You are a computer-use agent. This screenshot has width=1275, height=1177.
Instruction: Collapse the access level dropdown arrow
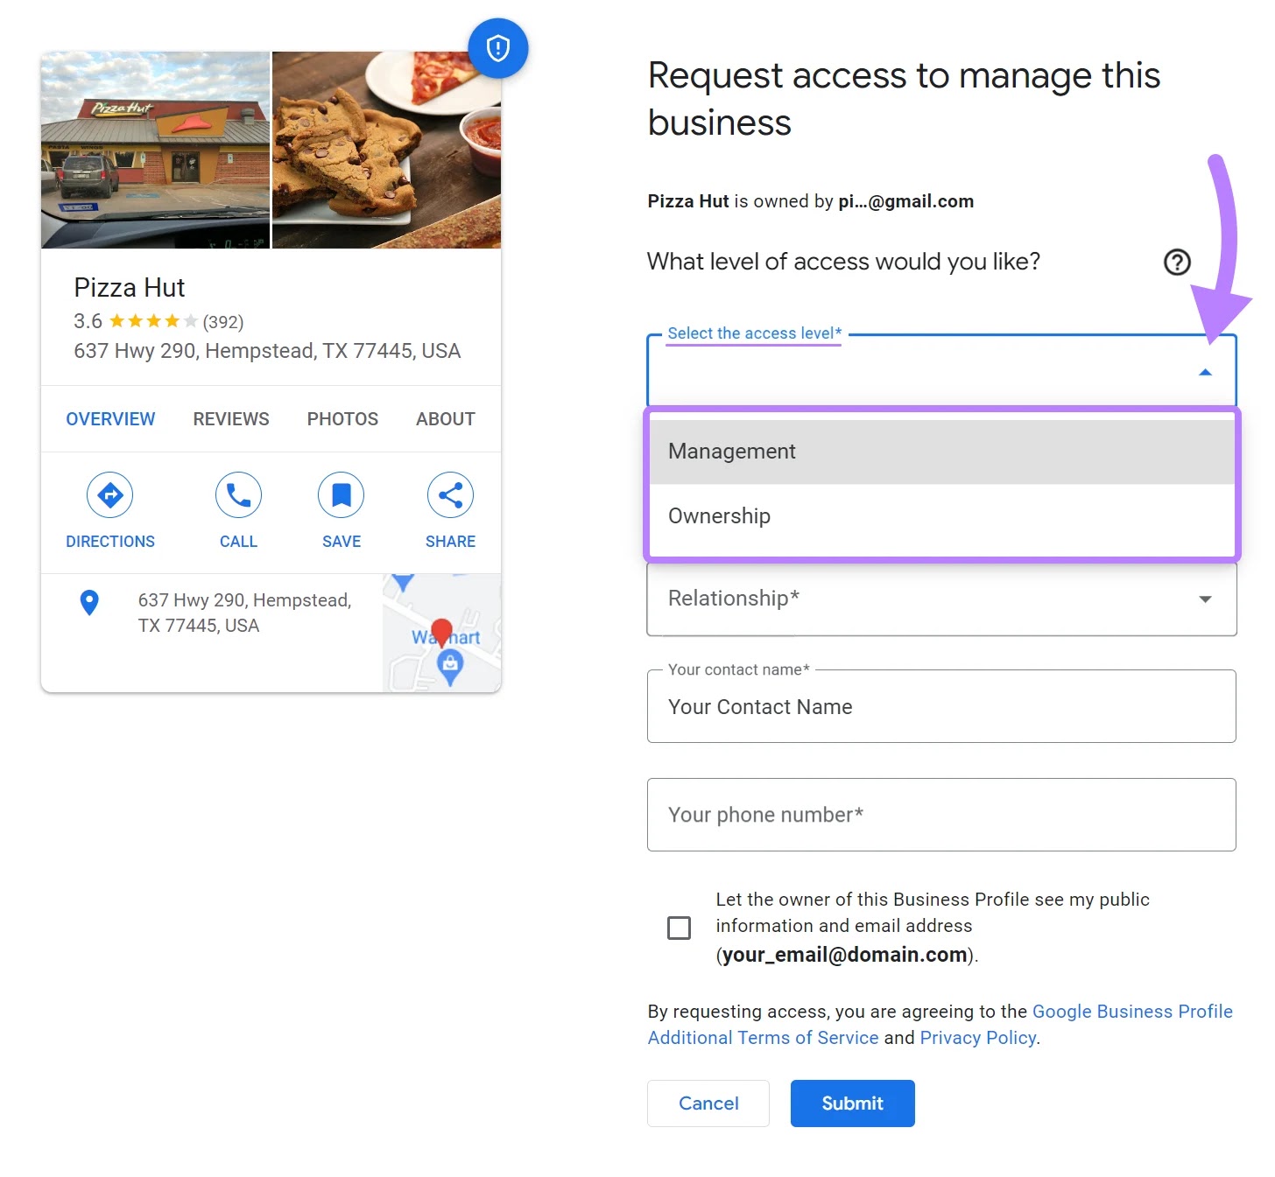1205,372
